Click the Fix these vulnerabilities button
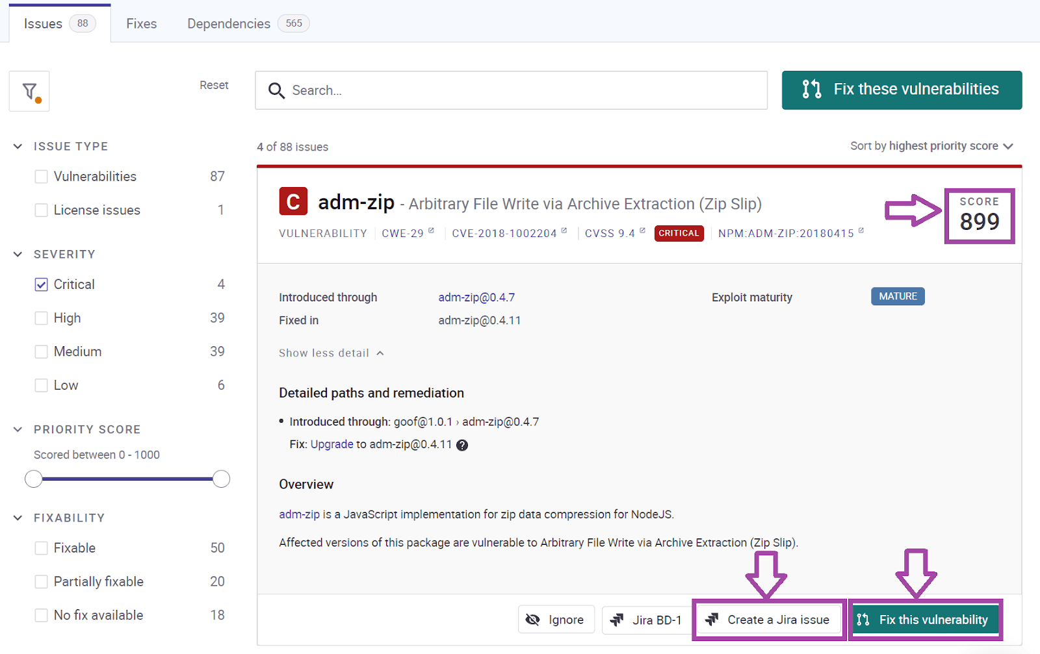The height and width of the screenshot is (654, 1040). [902, 90]
